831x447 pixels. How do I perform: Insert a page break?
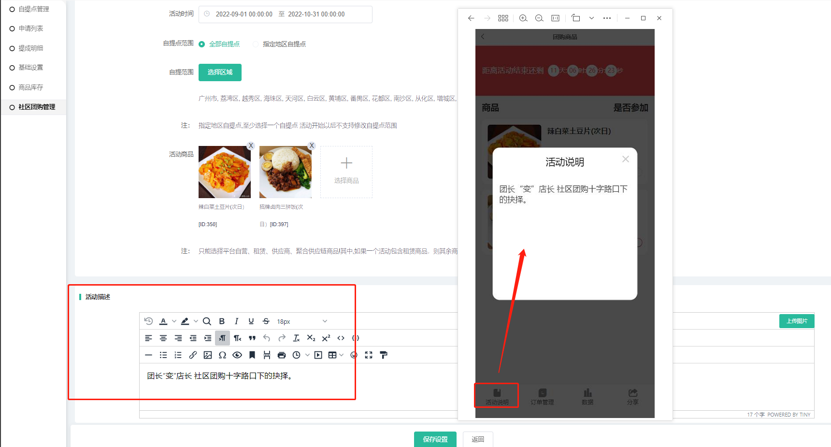click(267, 355)
